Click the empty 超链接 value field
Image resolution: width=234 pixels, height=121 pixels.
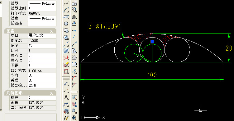(x=42, y=23)
